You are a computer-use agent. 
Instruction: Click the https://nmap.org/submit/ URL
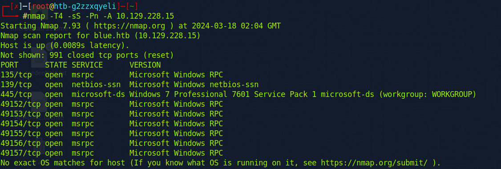point(373,163)
